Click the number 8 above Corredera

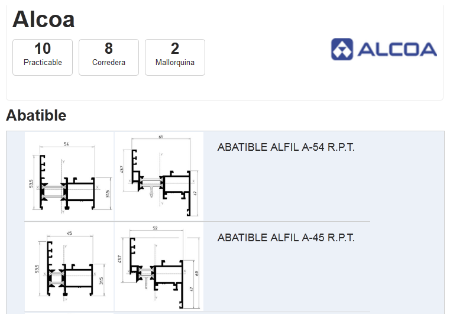109,48
